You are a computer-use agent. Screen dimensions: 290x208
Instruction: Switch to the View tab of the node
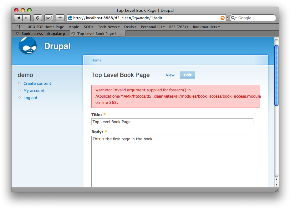[x=170, y=75]
